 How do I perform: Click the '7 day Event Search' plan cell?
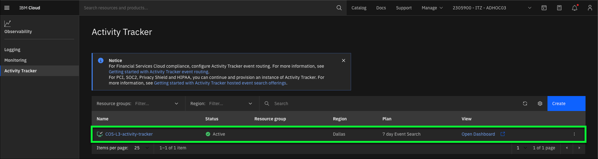402,134
